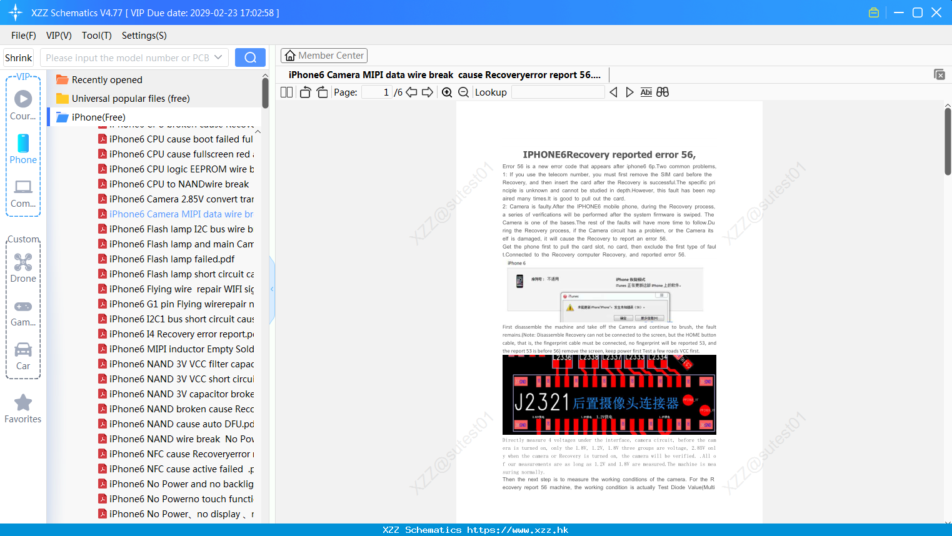Open the Member Center
This screenshot has width=952, height=536.
pos(324,56)
